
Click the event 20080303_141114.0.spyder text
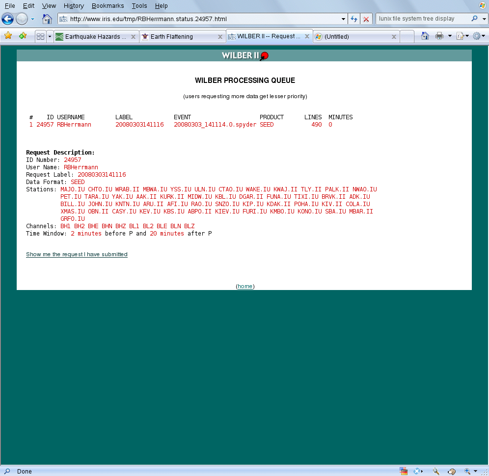click(x=215, y=124)
